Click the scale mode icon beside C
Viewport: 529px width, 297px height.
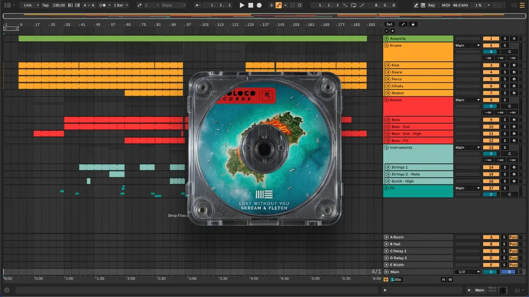(139, 5)
